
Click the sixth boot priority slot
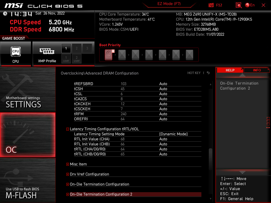click(176, 55)
